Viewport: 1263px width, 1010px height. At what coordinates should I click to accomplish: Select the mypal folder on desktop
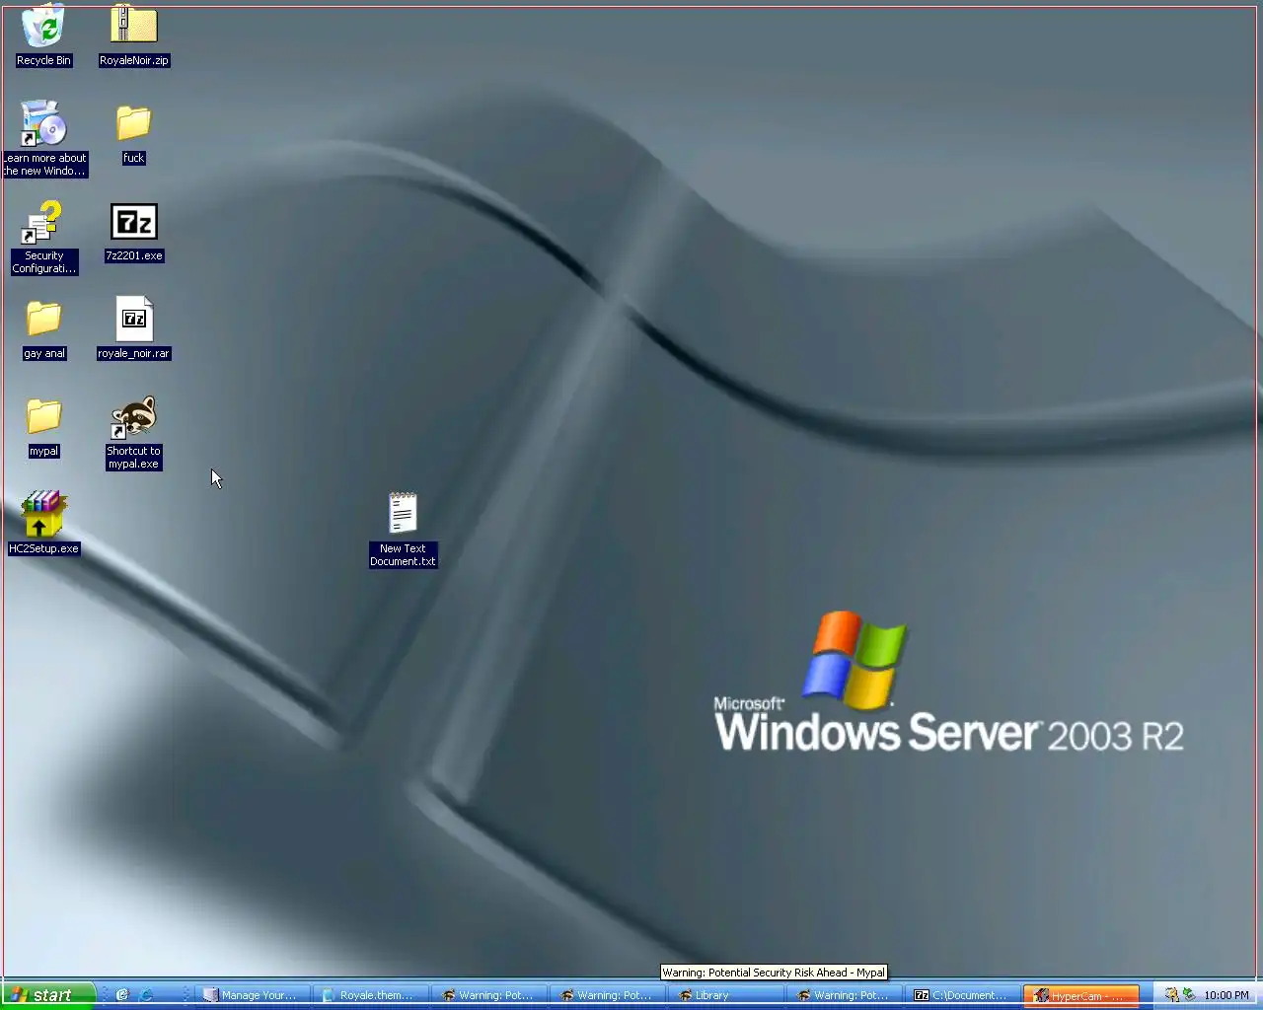click(43, 427)
